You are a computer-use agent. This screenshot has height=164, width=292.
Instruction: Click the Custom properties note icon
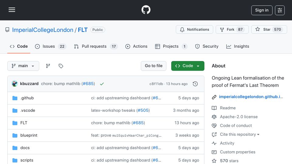[214, 152]
